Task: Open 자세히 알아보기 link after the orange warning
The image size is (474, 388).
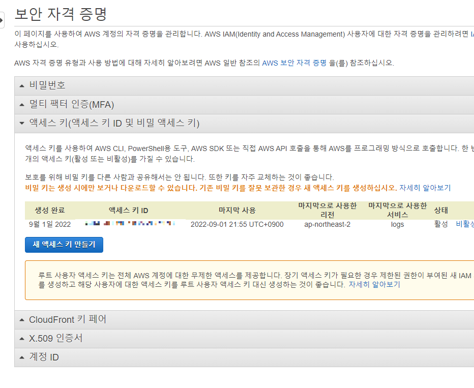Action: (425, 188)
